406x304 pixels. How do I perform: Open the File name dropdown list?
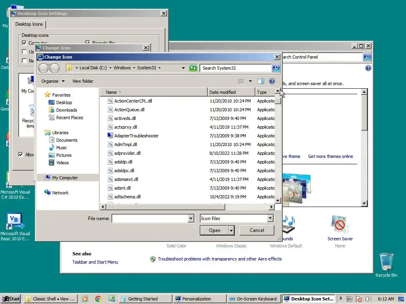(191, 218)
